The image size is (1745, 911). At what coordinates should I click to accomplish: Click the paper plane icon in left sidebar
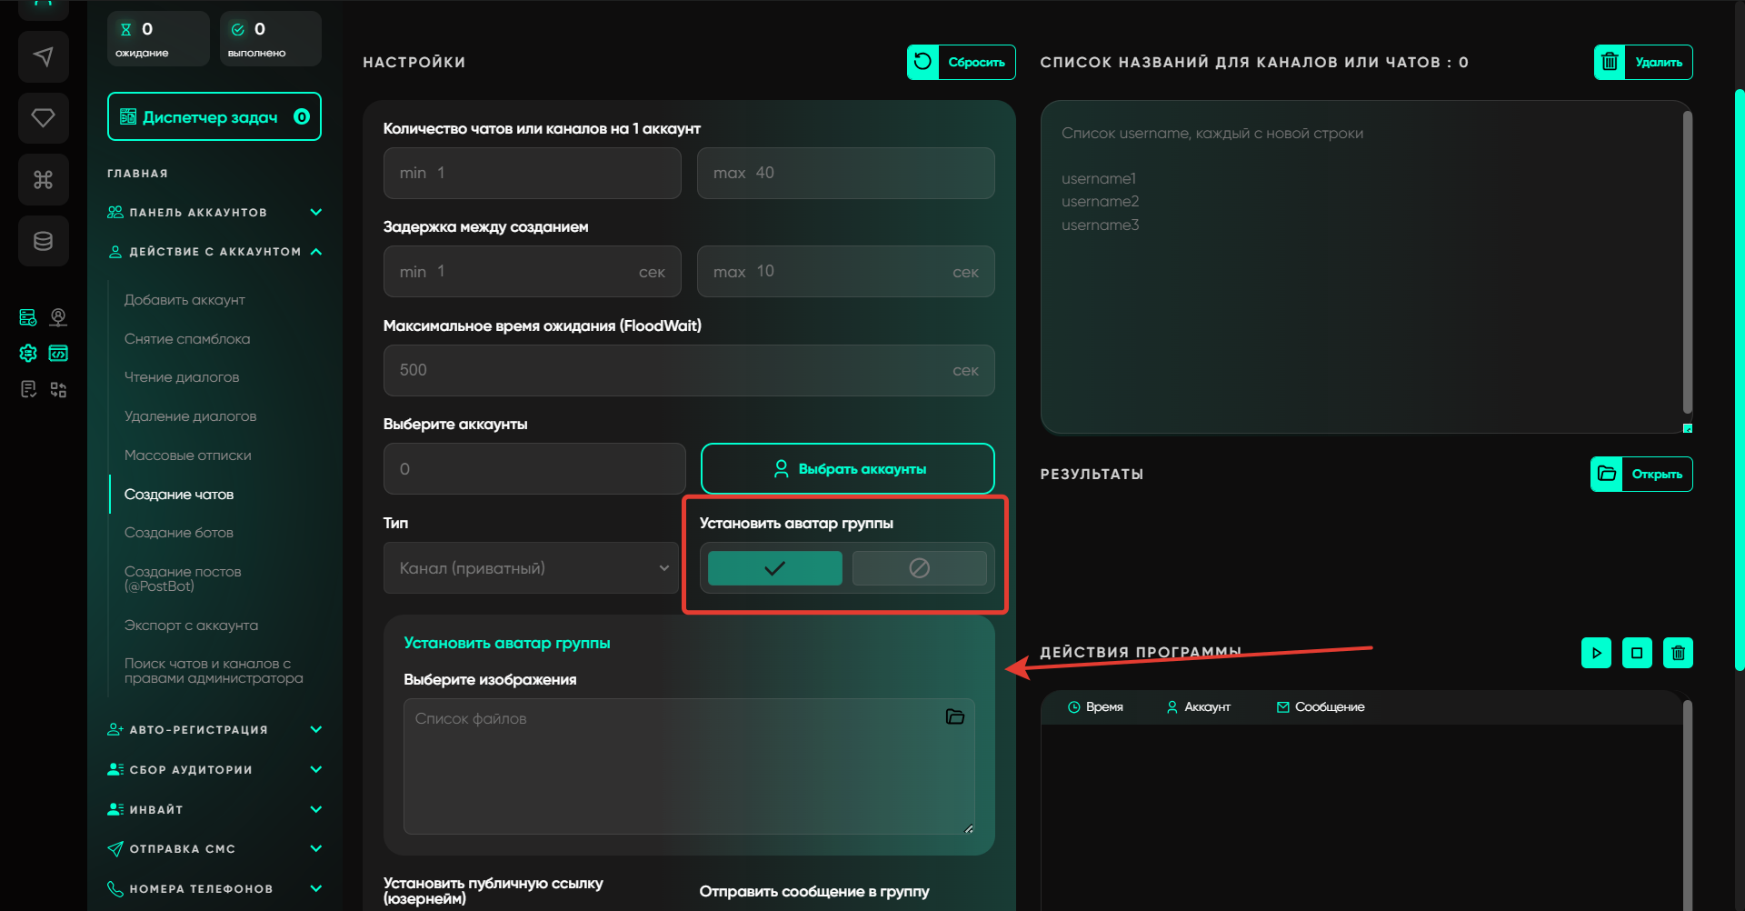pos(43,57)
